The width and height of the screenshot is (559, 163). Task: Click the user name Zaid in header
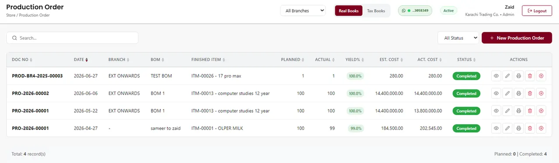pos(509,7)
